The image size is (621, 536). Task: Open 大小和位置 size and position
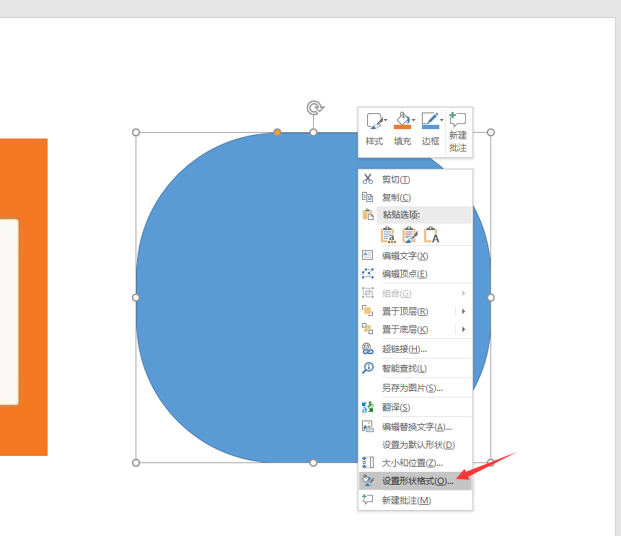(412, 462)
